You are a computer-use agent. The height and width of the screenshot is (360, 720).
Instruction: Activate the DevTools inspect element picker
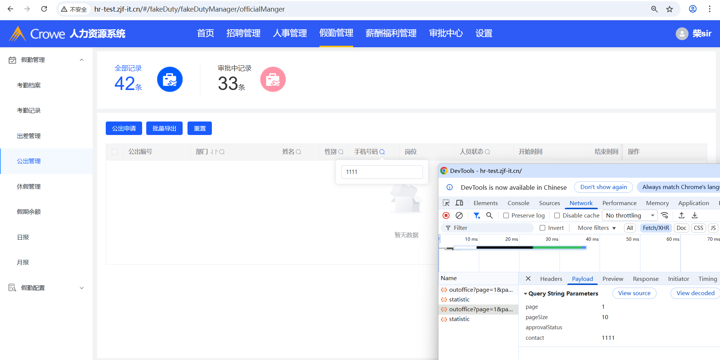tap(446, 203)
